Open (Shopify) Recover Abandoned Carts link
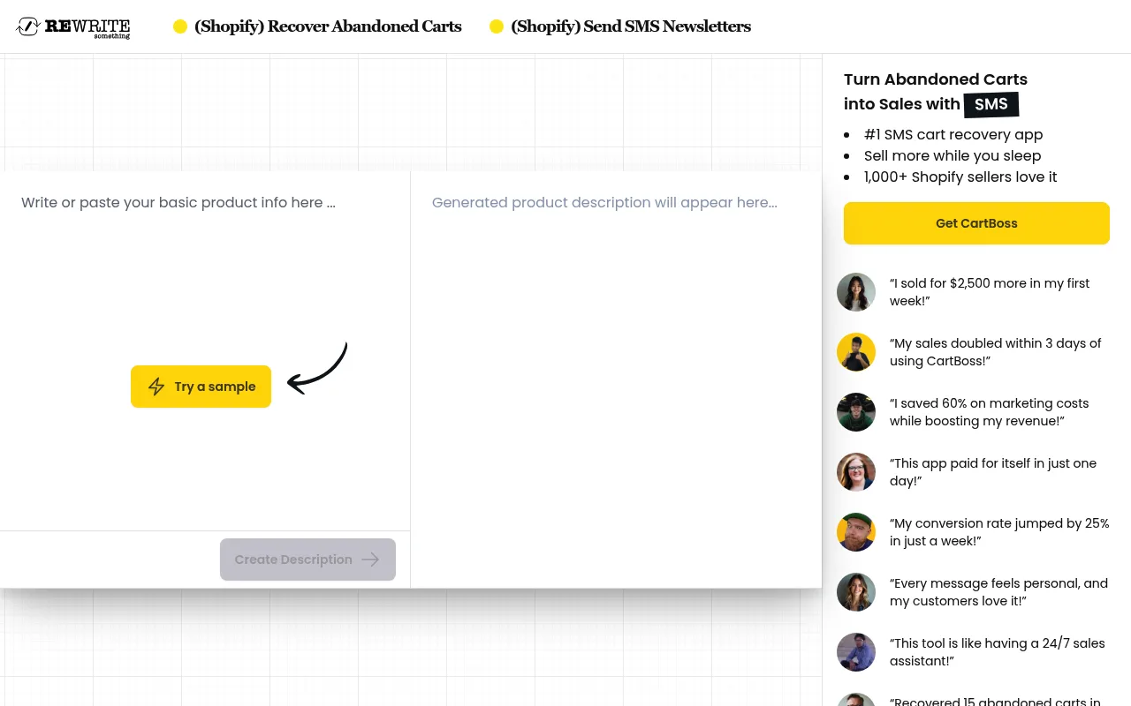This screenshot has width=1131, height=706. [328, 26]
